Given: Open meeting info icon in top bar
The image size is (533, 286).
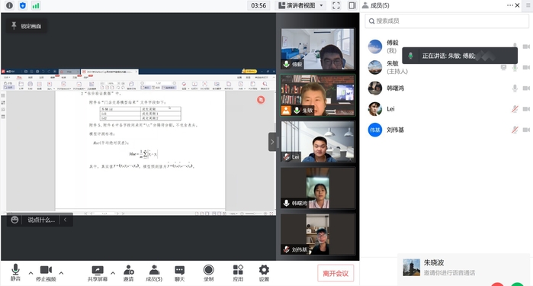Looking at the screenshot, I should (x=9, y=5).
